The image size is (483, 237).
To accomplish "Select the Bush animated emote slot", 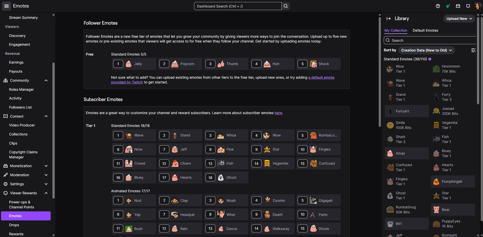I will point(134,229).
